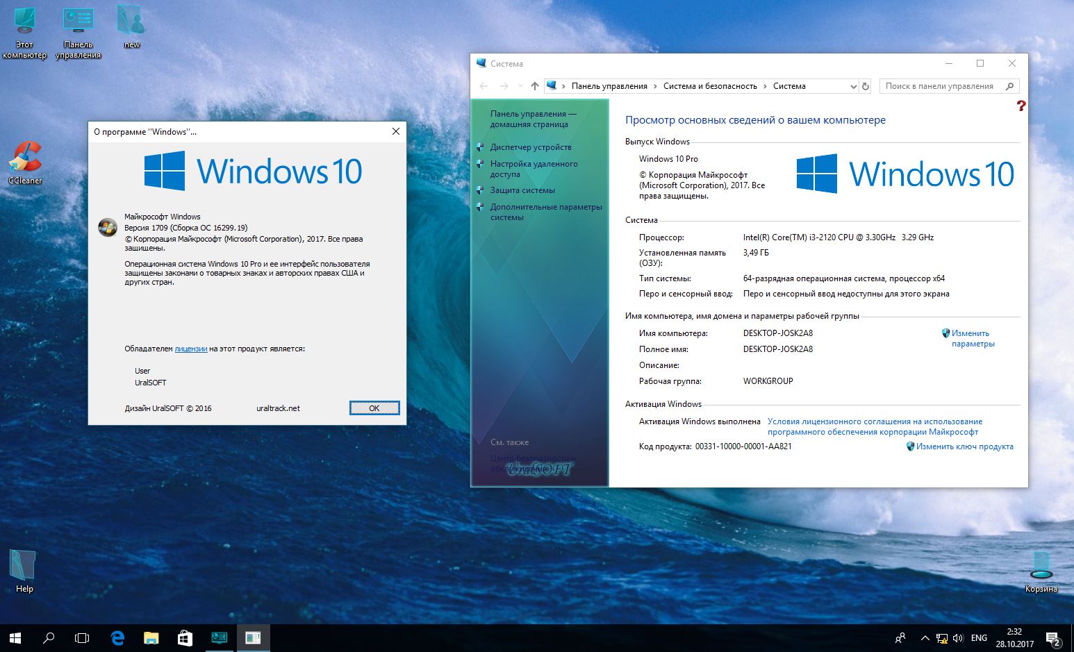This screenshot has height=652, width=1074.
Task: Click the product code 00331-10000-00001-AA821
Action: (x=743, y=446)
